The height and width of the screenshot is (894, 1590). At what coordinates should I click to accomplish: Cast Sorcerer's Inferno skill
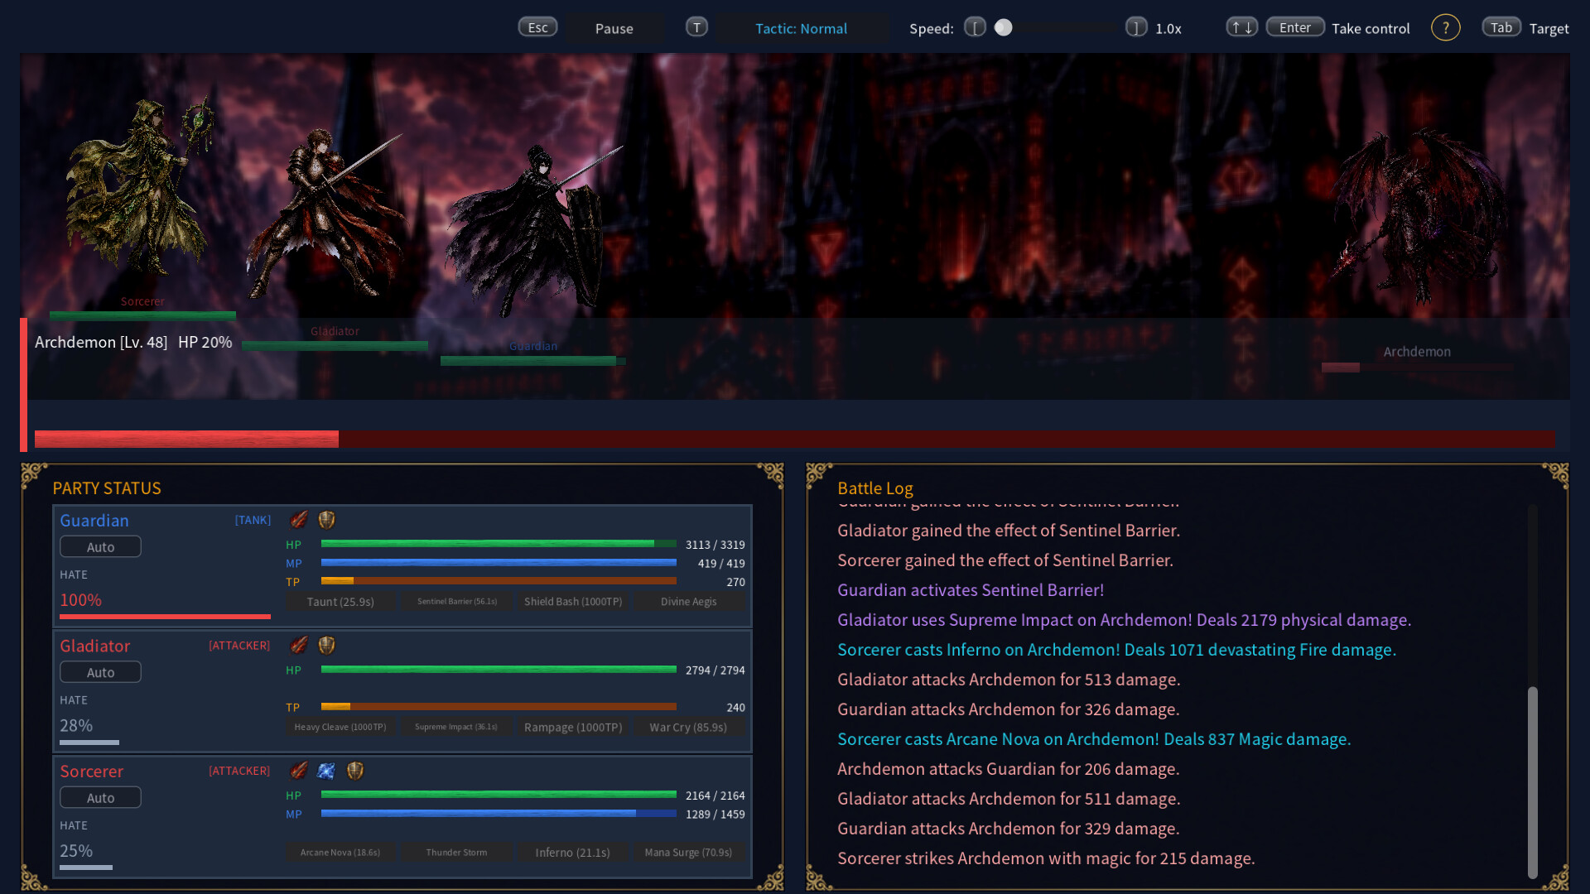573,852
